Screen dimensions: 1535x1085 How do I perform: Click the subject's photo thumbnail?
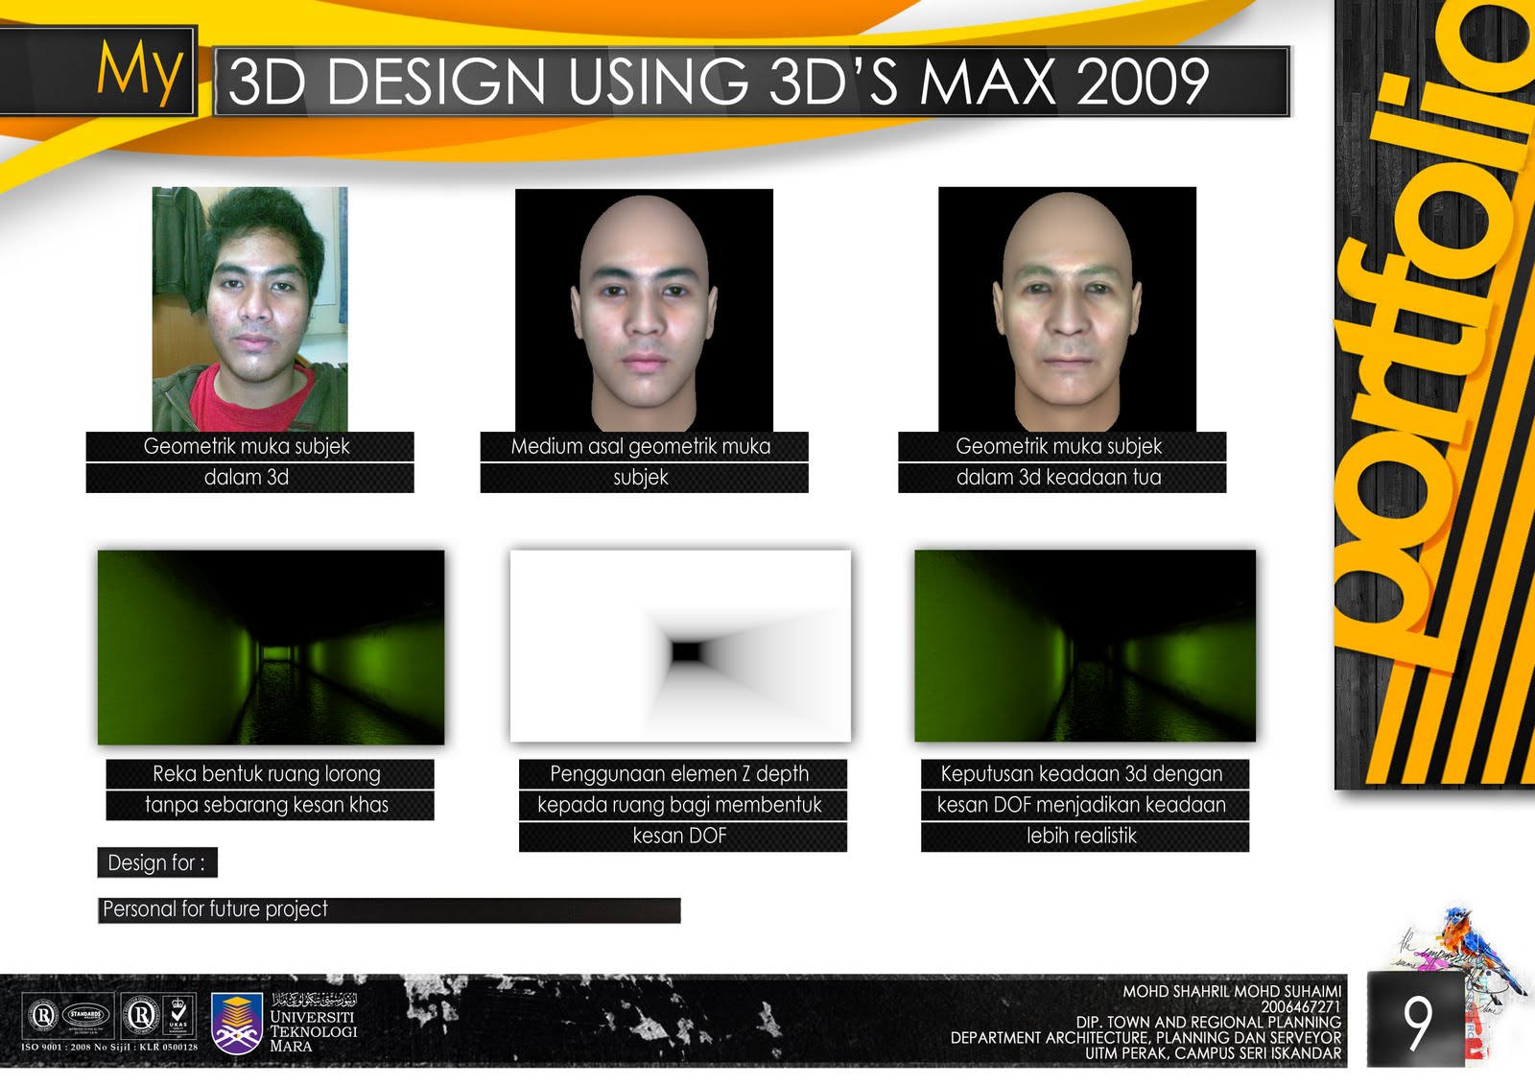click(x=250, y=309)
